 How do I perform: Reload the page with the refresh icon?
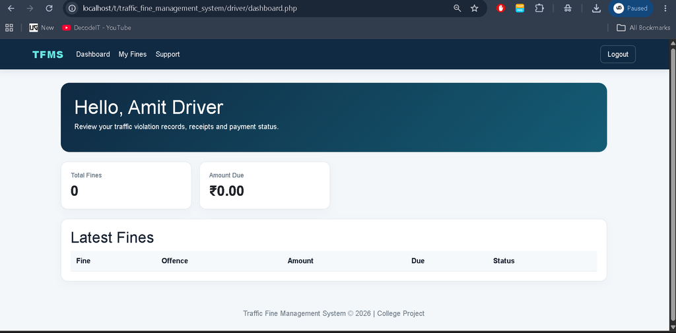tap(49, 8)
